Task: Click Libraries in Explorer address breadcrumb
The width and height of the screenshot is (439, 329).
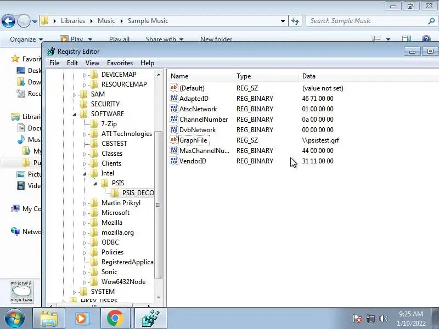Action: (73, 21)
